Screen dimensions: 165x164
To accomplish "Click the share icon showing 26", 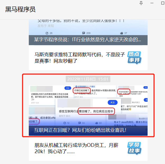I will click(x=47, y=33).
